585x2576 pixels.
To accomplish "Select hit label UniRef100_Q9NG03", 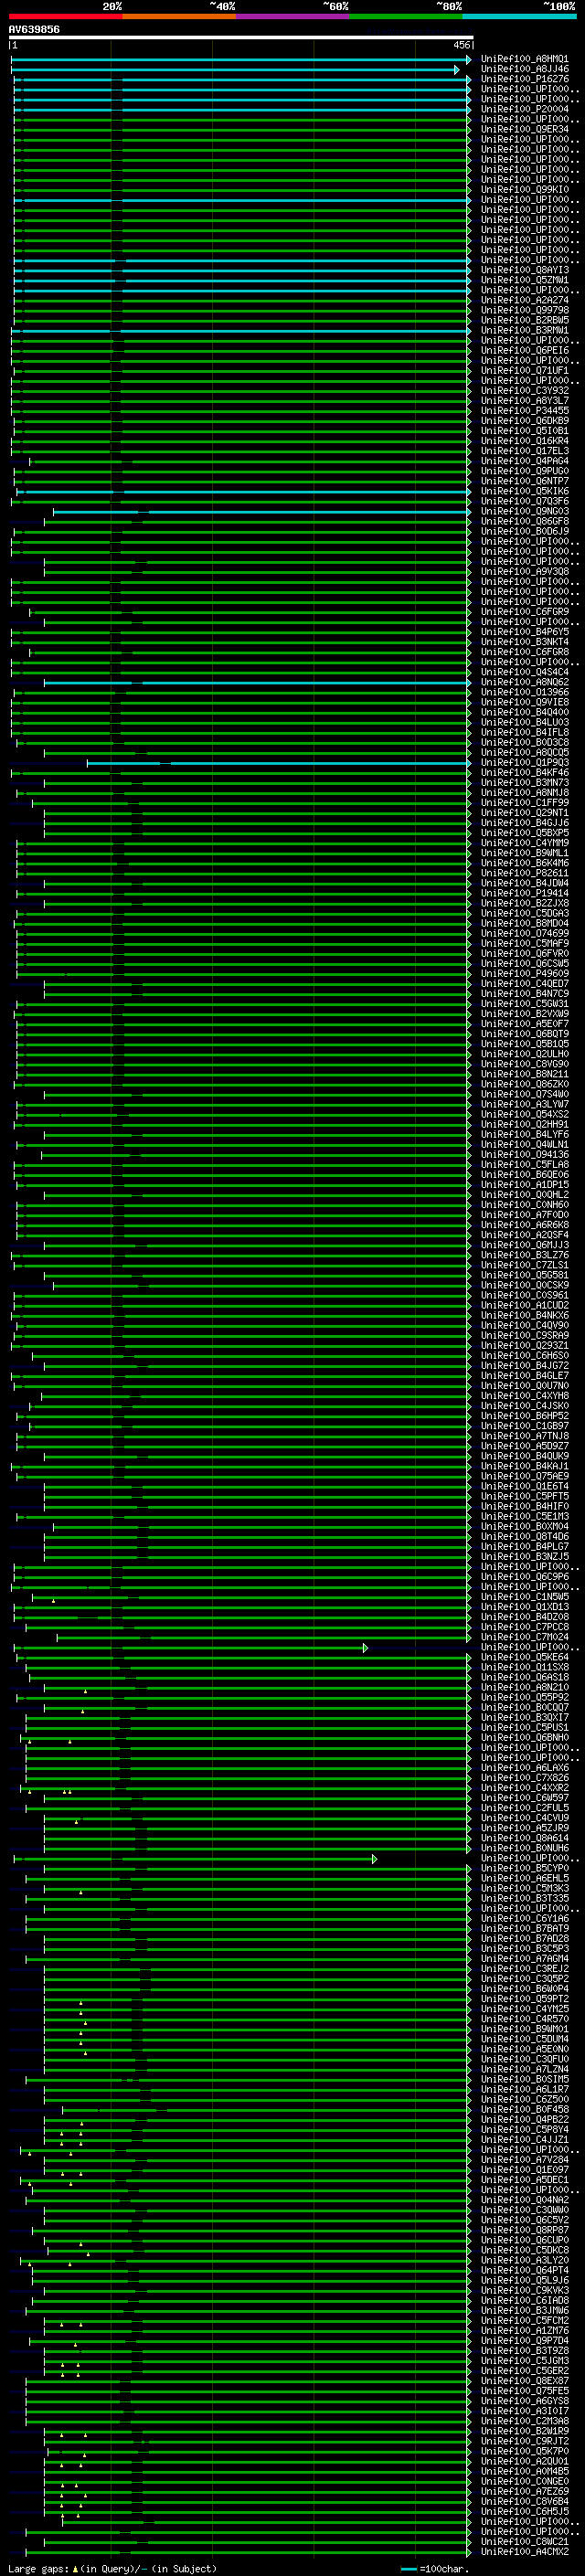I will pyautogui.click(x=524, y=512).
